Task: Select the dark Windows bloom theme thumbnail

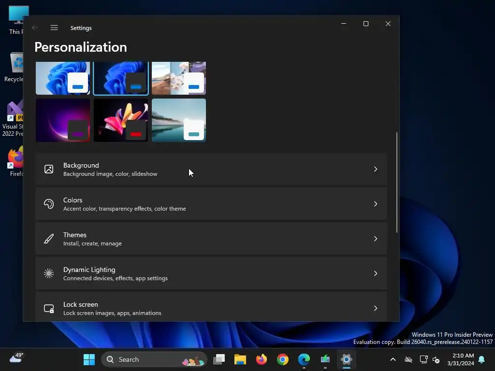Action: (x=121, y=78)
